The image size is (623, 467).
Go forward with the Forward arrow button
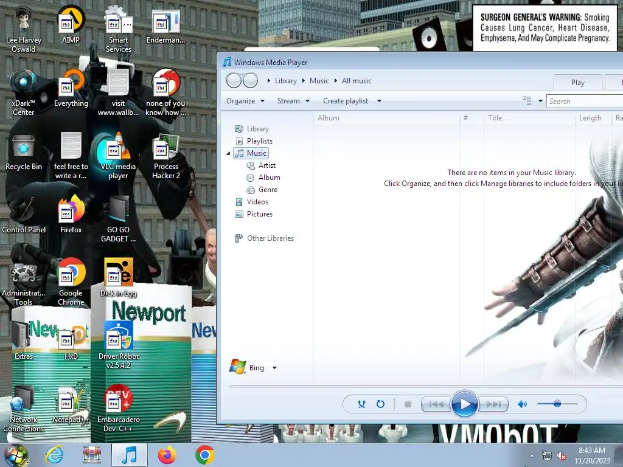250,81
